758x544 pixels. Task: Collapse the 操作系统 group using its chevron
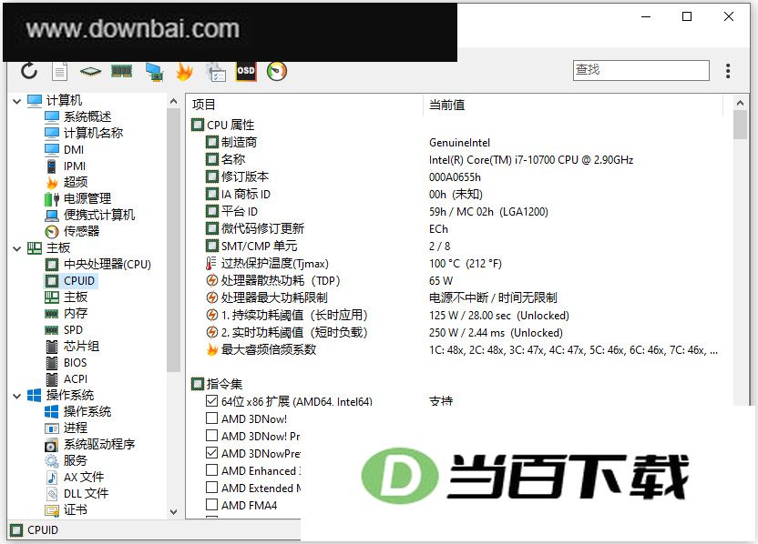17,396
